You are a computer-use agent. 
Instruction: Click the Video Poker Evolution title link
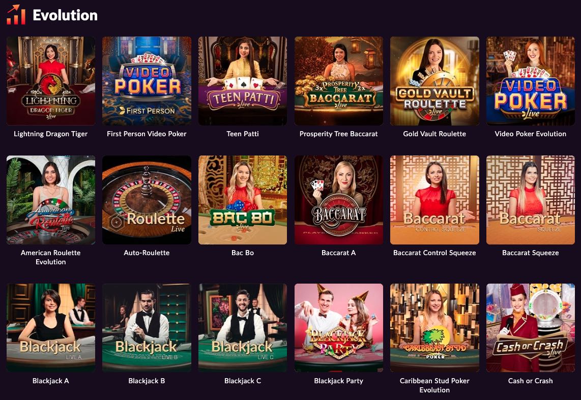[x=530, y=134]
